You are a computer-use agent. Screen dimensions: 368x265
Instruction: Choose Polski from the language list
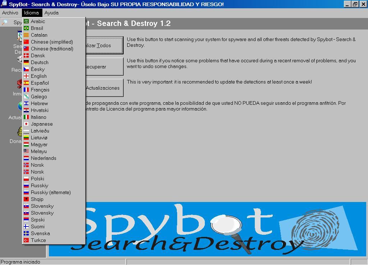tap(54, 179)
